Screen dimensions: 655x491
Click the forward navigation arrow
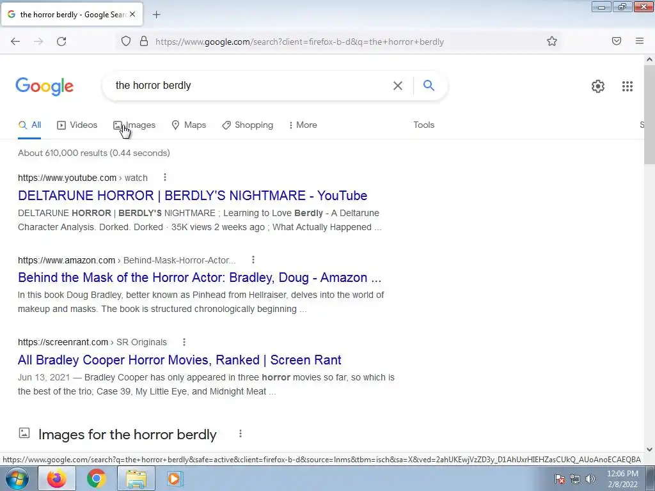38,42
